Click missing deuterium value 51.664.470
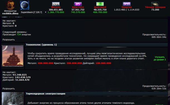Screen dimensions: 170x105 (22, 80)
